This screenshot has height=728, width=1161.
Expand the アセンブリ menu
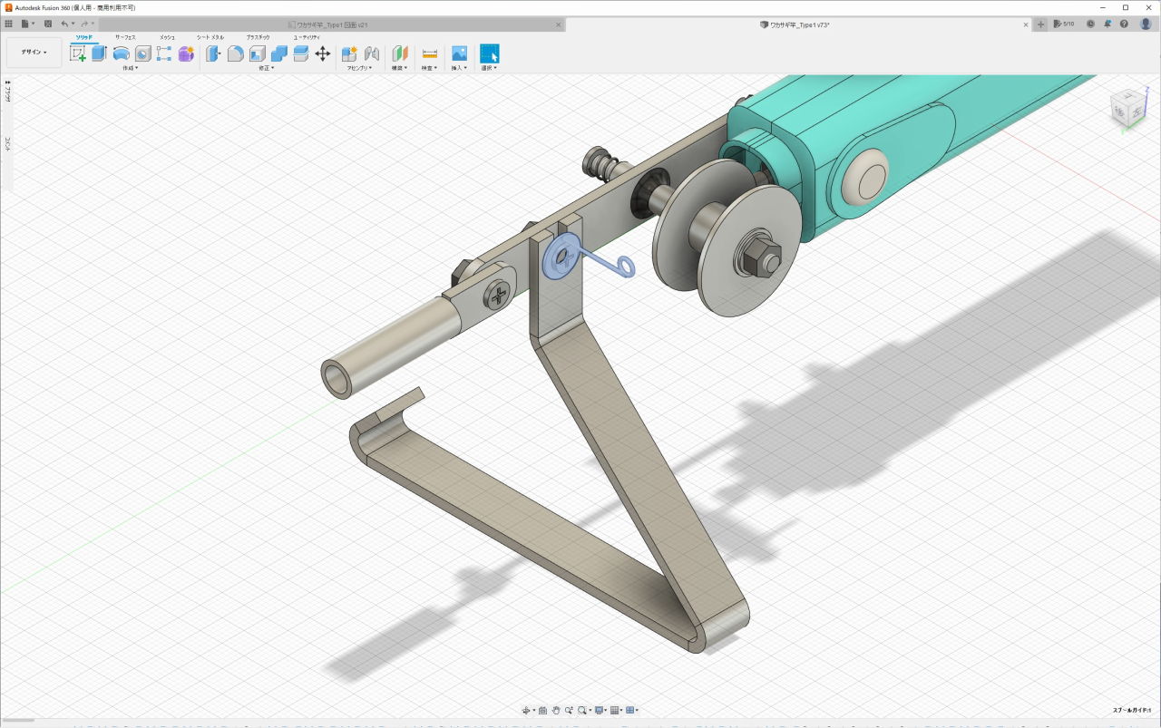point(359,68)
